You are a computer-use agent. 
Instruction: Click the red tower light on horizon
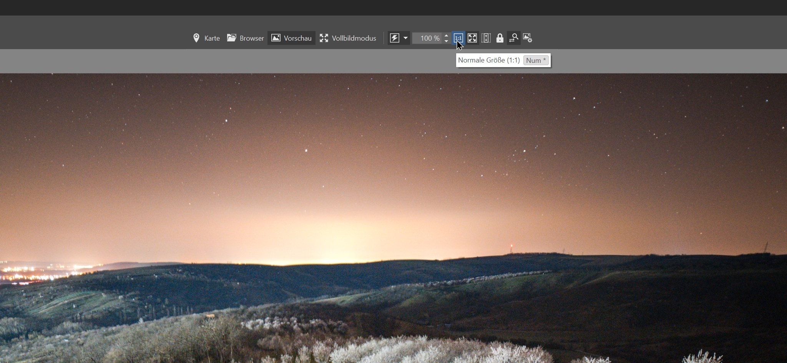[511, 246]
